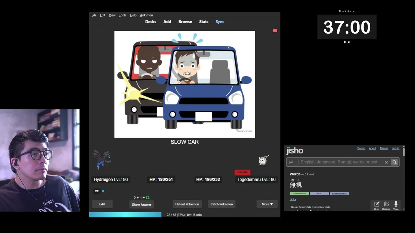Click the SLOW CAR card text
The image size is (415, 233).
[x=185, y=142]
